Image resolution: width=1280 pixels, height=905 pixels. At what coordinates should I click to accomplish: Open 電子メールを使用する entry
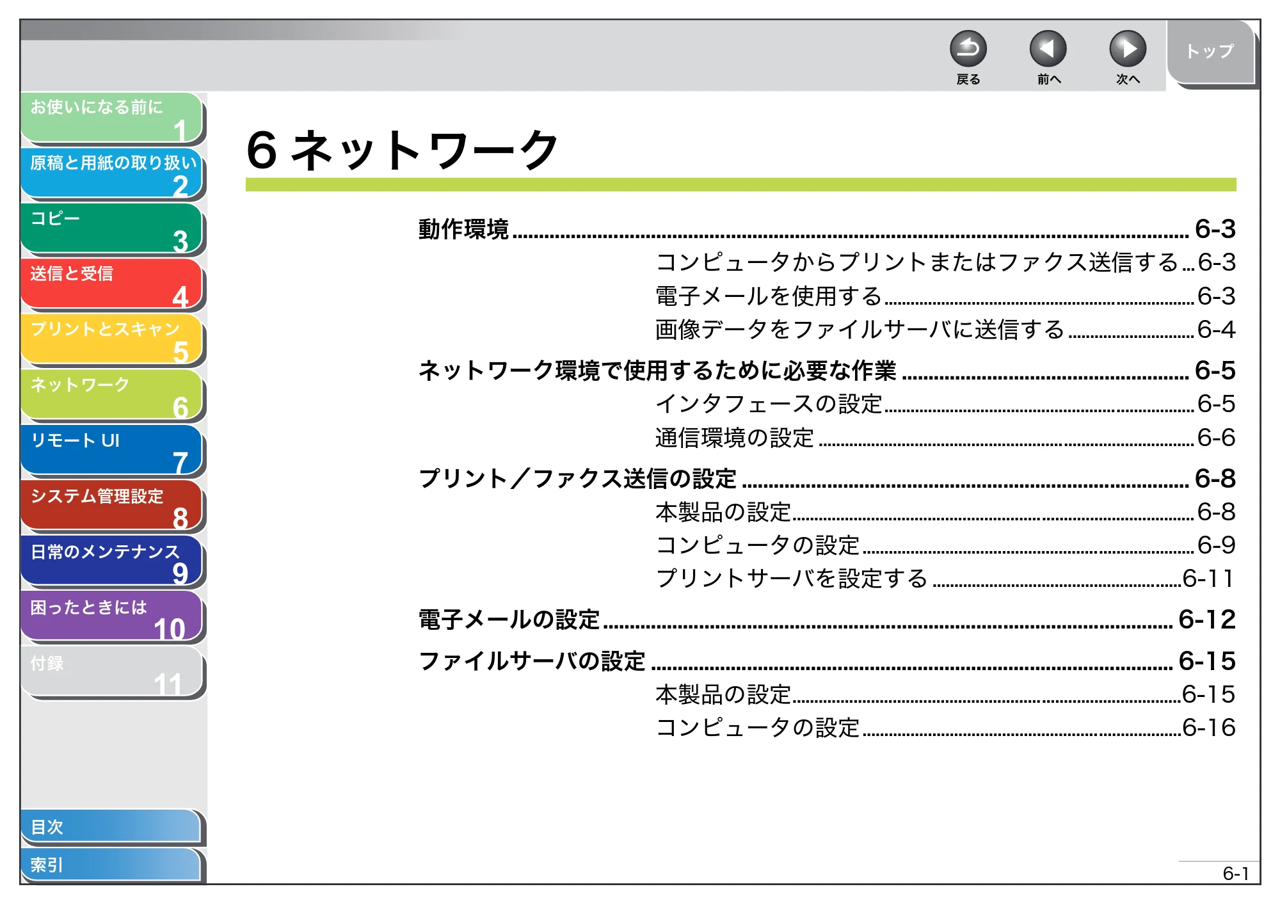tap(945, 296)
